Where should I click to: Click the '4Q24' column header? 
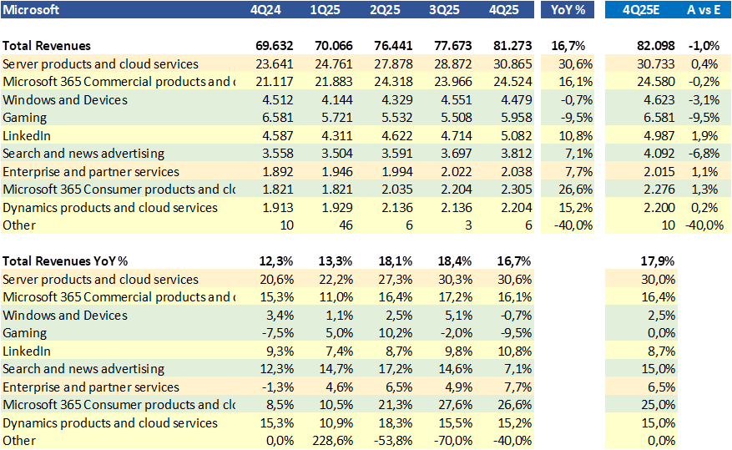click(x=265, y=10)
